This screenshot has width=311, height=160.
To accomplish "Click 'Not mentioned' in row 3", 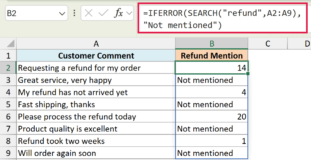I will pos(211,80).
